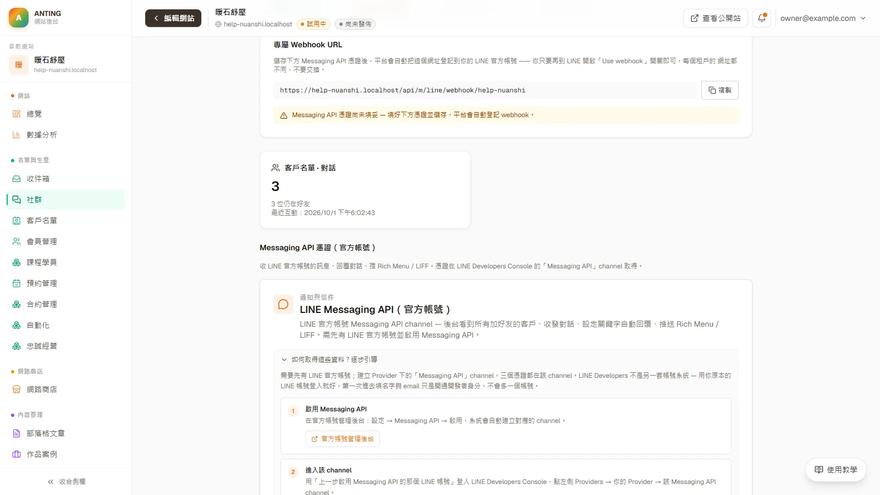Open the 客戶名單 · 對話 stats card
Screen dimensions: 880x495
pyautogui.click(x=365, y=190)
